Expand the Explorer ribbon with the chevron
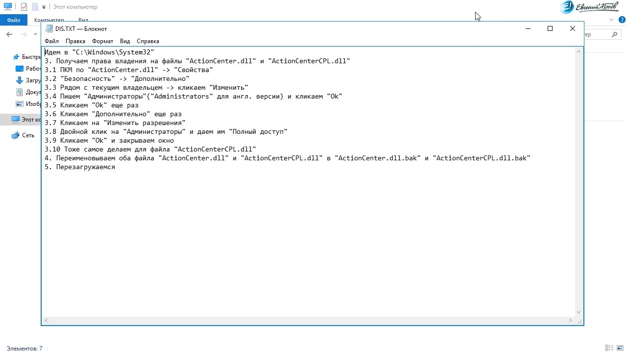Screen dimensions: 627x353 [611, 20]
